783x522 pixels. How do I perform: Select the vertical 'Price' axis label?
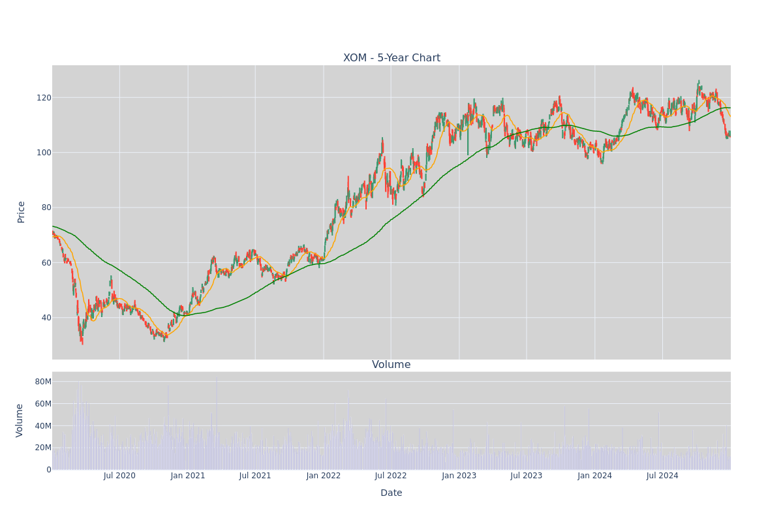point(22,212)
